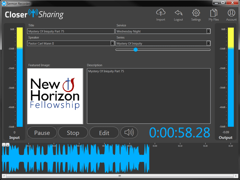The height and width of the screenshot is (180, 240).
Task: Pause the recording
Action: click(x=42, y=133)
